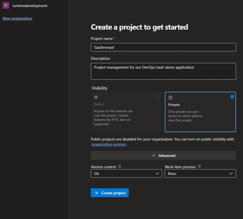The height and width of the screenshot is (219, 243).
Task: Click the lock icon in Private card
Action: pyautogui.click(x=170, y=97)
